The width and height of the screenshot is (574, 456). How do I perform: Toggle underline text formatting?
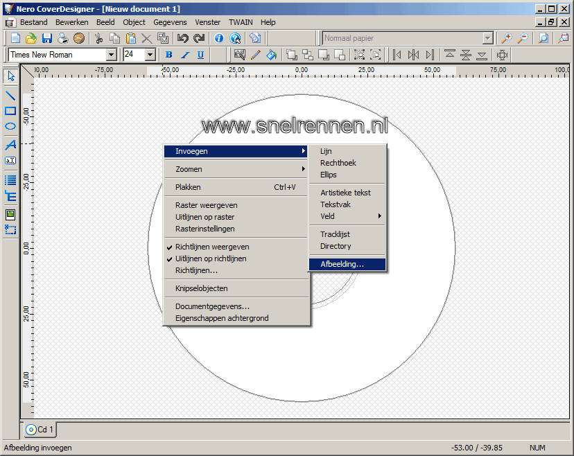(200, 55)
